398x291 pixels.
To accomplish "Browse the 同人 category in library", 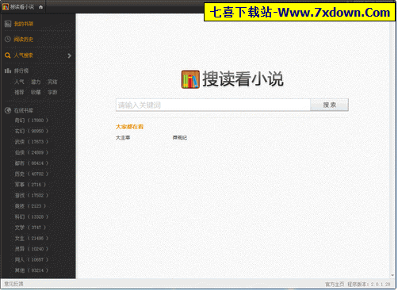I will [32, 260].
